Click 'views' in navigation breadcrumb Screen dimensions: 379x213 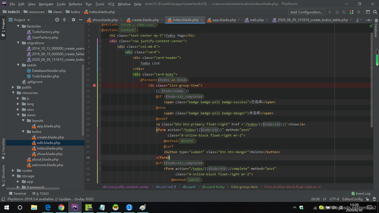(x=57, y=12)
